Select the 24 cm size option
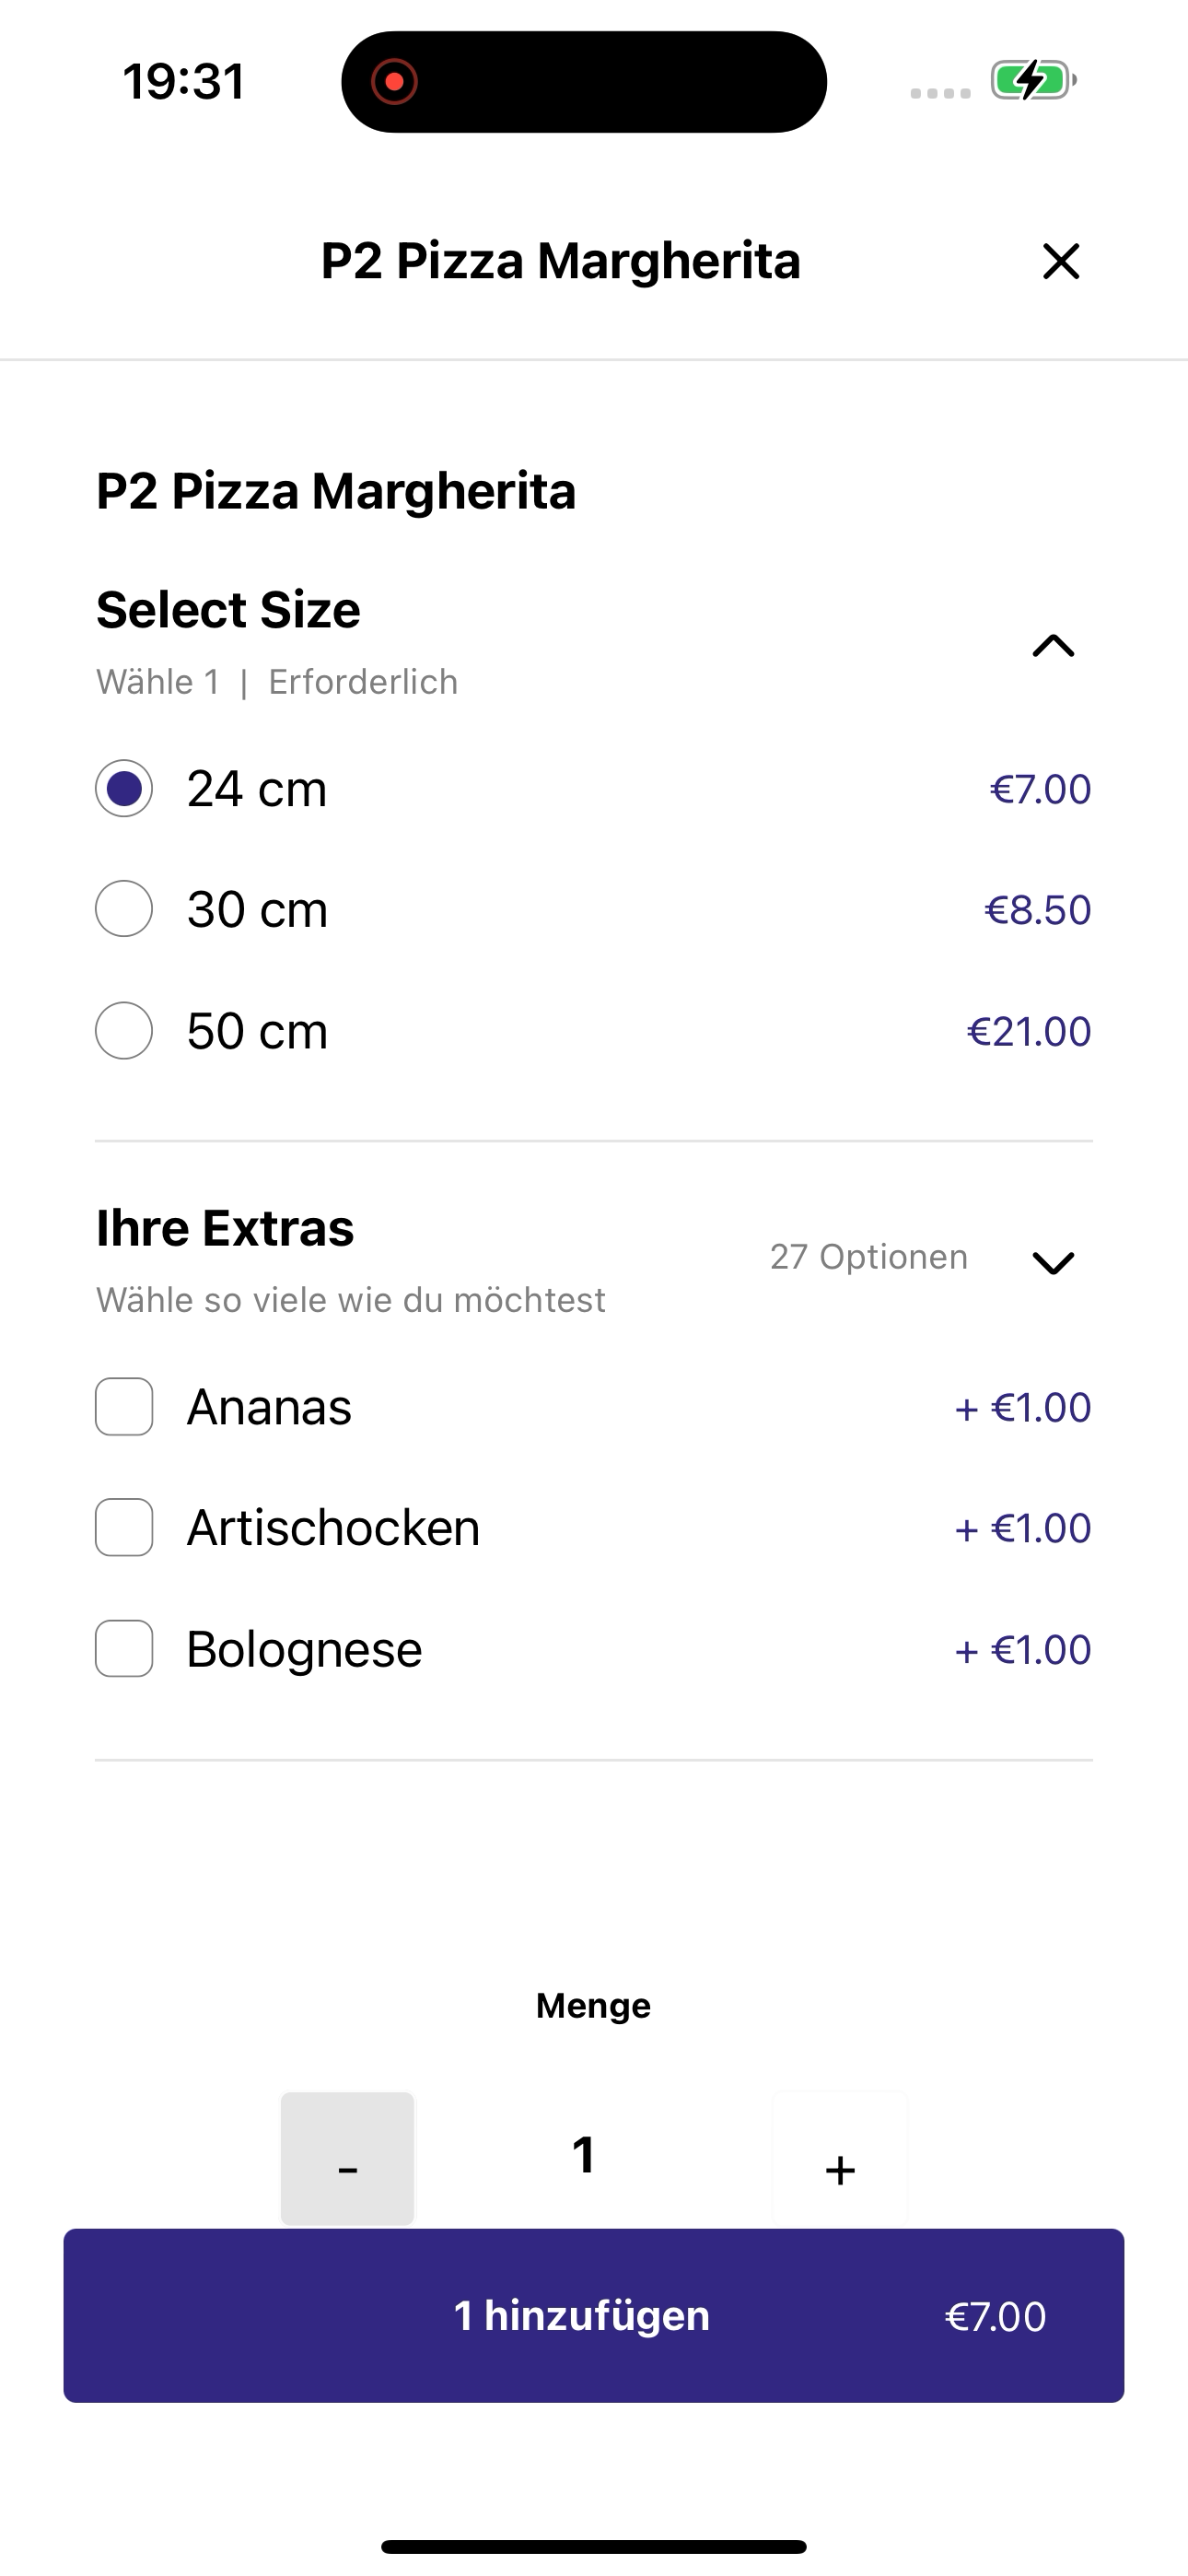 click(x=124, y=789)
